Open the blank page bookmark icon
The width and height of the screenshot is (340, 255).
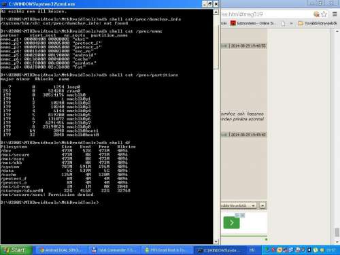pyautogui.click(x=283, y=23)
